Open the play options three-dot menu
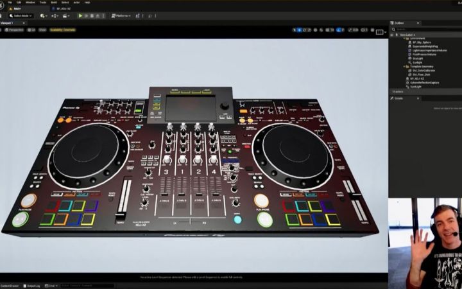 [103, 15]
